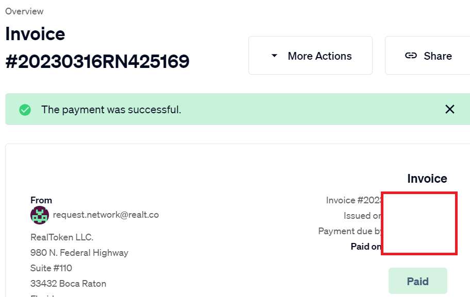Image resolution: width=470 pixels, height=297 pixels.
Task: Select the invoice number #20230316RN425169 heading
Action: pyautogui.click(x=97, y=61)
